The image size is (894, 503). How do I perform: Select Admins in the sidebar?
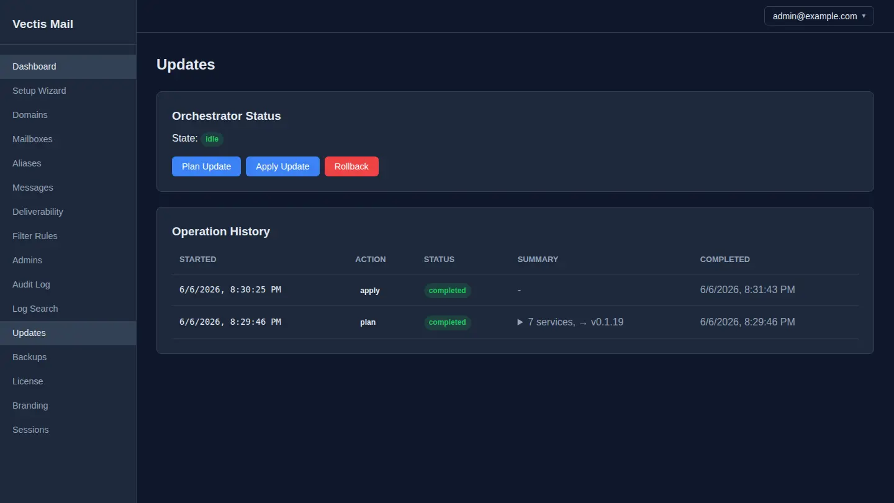pyautogui.click(x=68, y=260)
